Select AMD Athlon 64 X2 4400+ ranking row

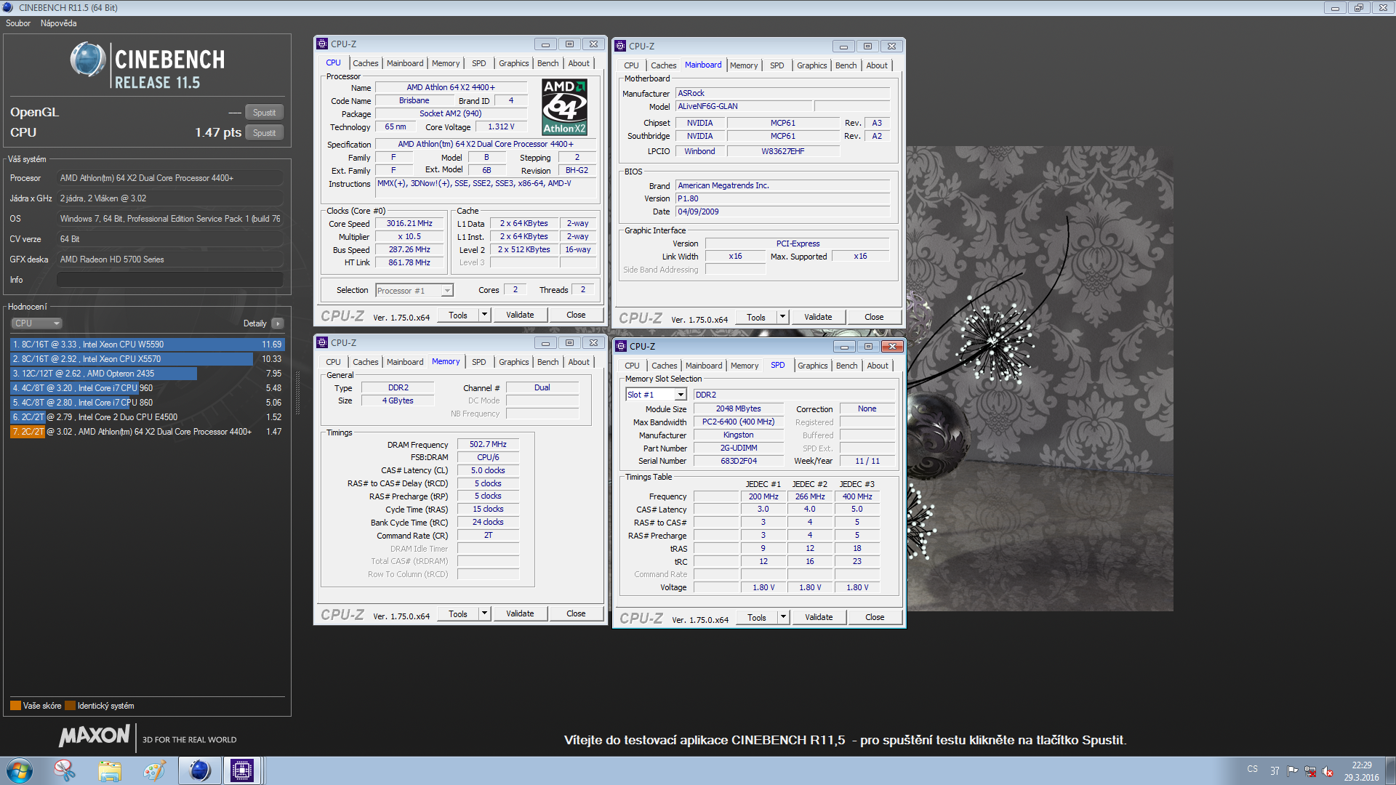click(147, 432)
